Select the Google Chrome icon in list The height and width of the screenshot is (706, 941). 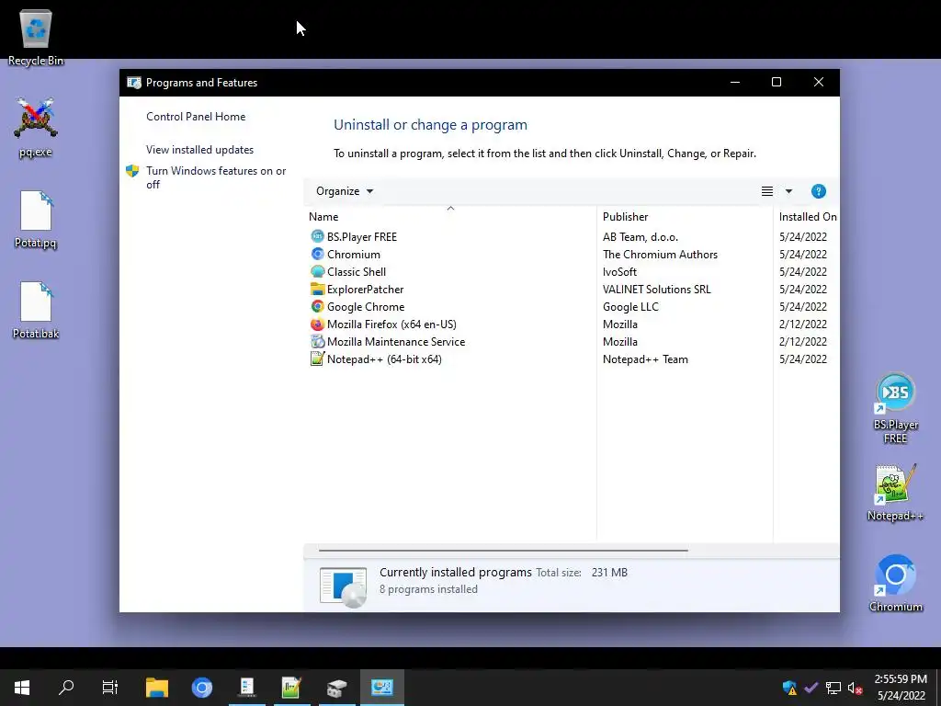pyautogui.click(x=317, y=306)
